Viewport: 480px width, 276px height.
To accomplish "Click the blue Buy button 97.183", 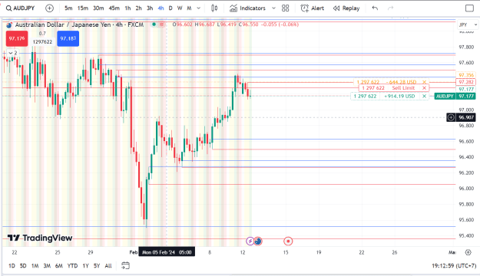I will (x=68, y=38).
